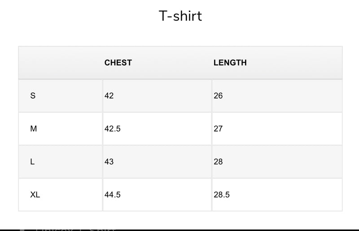This screenshot has height=231, width=359.
Task: Select the S size label
Action: point(33,96)
